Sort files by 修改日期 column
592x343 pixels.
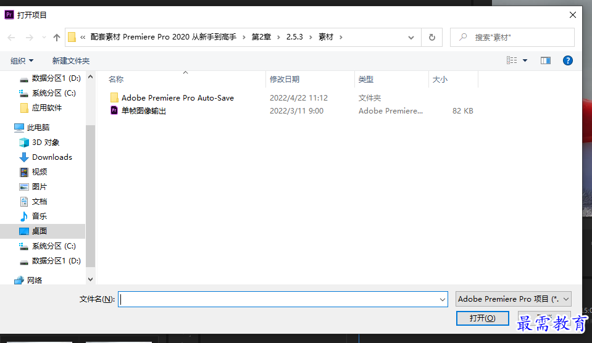pyautogui.click(x=285, y=79)
